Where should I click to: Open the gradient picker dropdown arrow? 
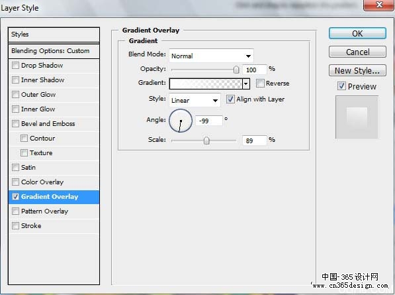246,84
